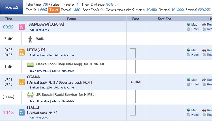Click the green train icon for Osaka Loop Line
Screen dimensions: 212x122
[30, 64]
